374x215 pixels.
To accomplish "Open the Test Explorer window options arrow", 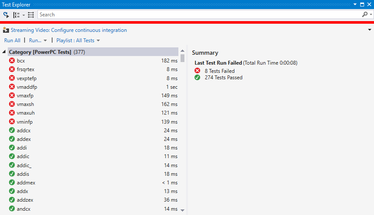I will point(355,4).
